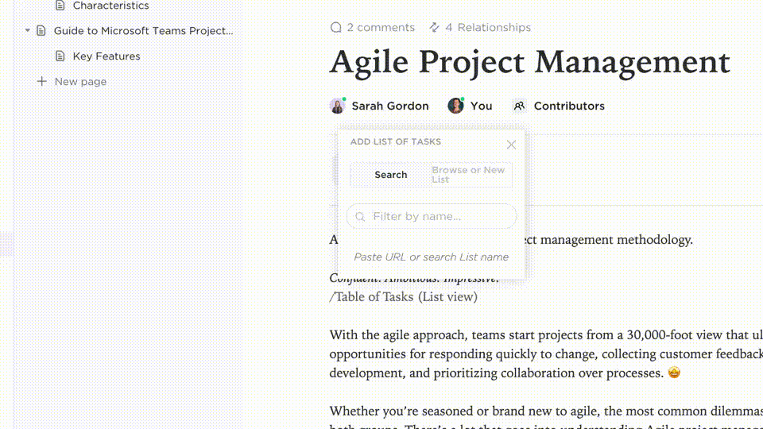Open the 4 Relationships link
Viewport: 763px width, 429px height.
488,27
